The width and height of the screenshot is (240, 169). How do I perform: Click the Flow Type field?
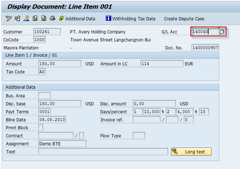[x=139, y=136]
